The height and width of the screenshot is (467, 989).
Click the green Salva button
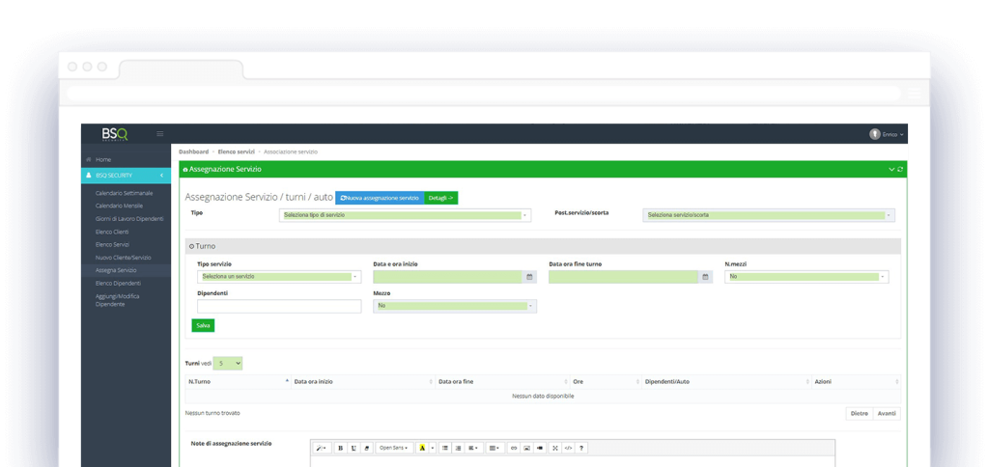click(x=203, y=325)
